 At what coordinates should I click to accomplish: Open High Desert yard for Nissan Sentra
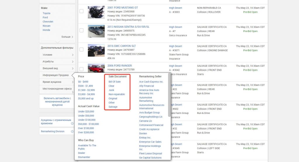[x=175, y=27]
